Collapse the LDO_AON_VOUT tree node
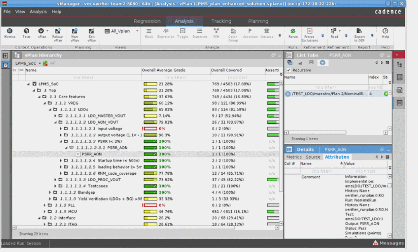This screenshot has height=252, width=418. pos(55,122)
